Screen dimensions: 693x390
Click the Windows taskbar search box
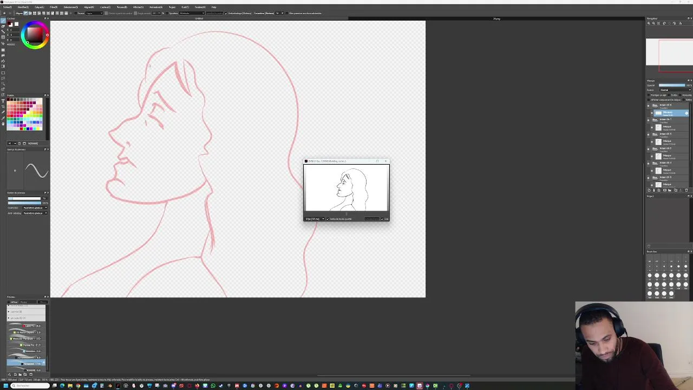pyautogui.click(x=30, y=386)
